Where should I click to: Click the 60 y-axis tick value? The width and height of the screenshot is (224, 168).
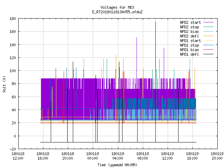click(x=14, y=97)
